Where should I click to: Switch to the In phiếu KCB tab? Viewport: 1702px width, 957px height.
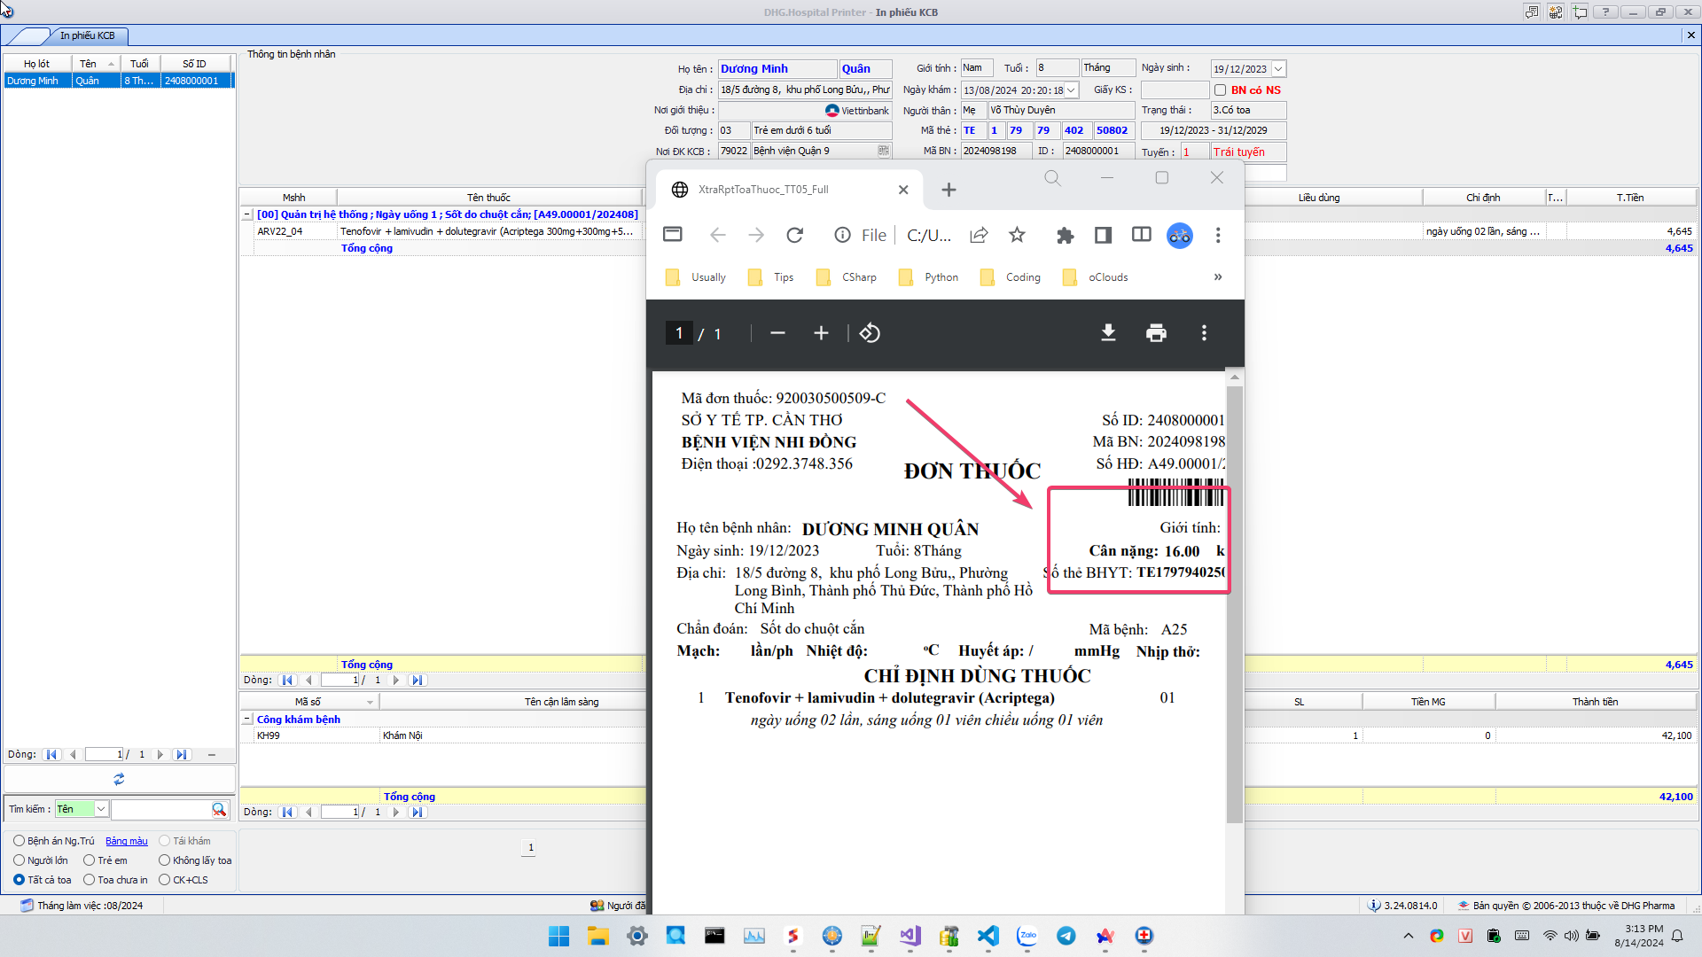tap(87, 35)
